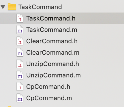Select the CpCommand.h file
124x107 pixels.
click(48, 87)
